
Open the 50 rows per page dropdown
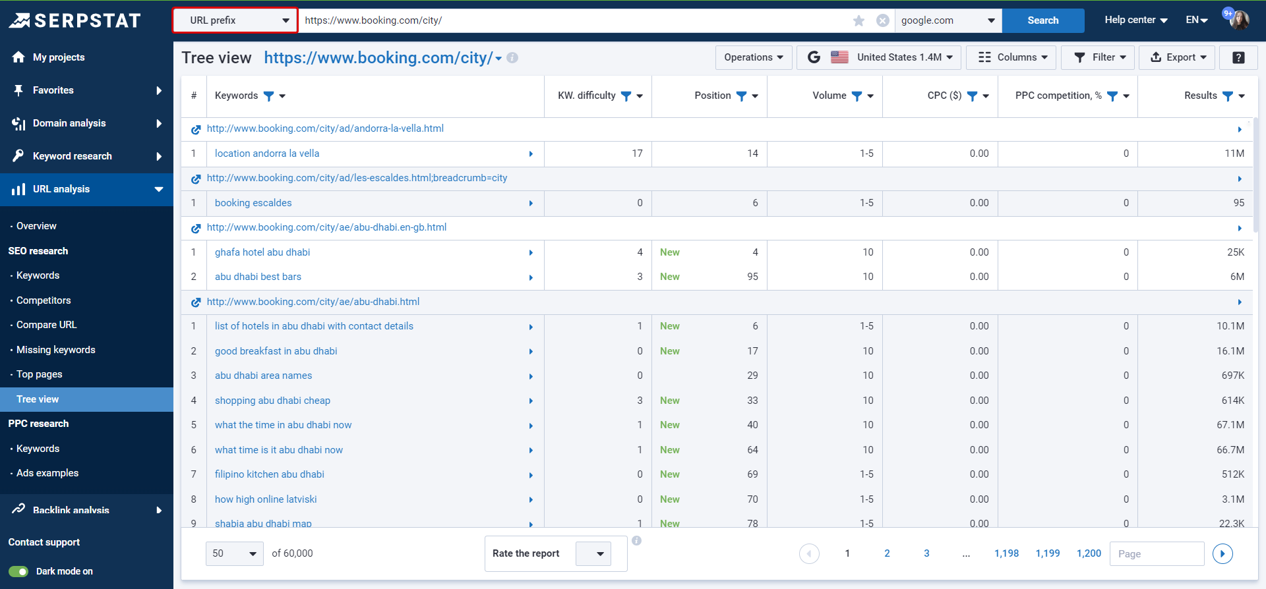pos(235,554)
